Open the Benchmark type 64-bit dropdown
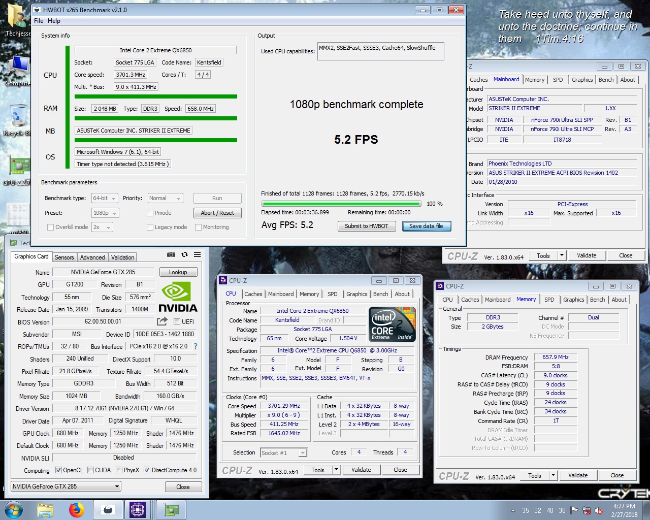 click(x=105, y=198)
